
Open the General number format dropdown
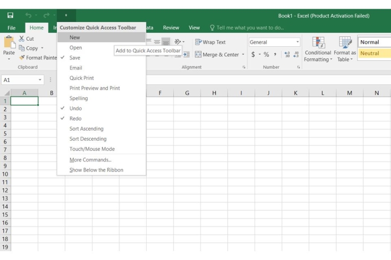tap(297, 42)
